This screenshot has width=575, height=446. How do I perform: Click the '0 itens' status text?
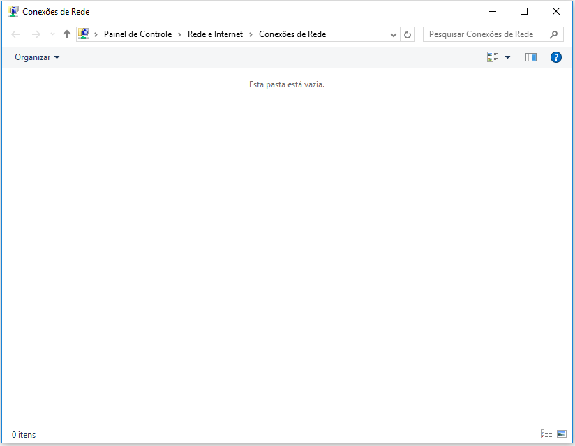[x=24, y=435]
